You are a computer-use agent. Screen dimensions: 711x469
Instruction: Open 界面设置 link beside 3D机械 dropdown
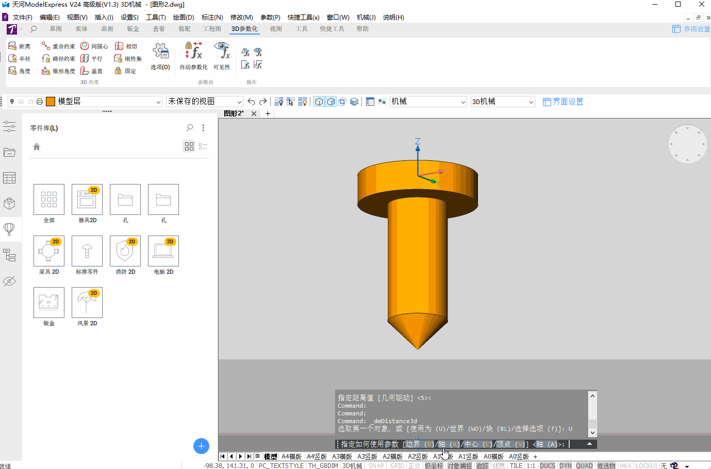coord(563,102)
